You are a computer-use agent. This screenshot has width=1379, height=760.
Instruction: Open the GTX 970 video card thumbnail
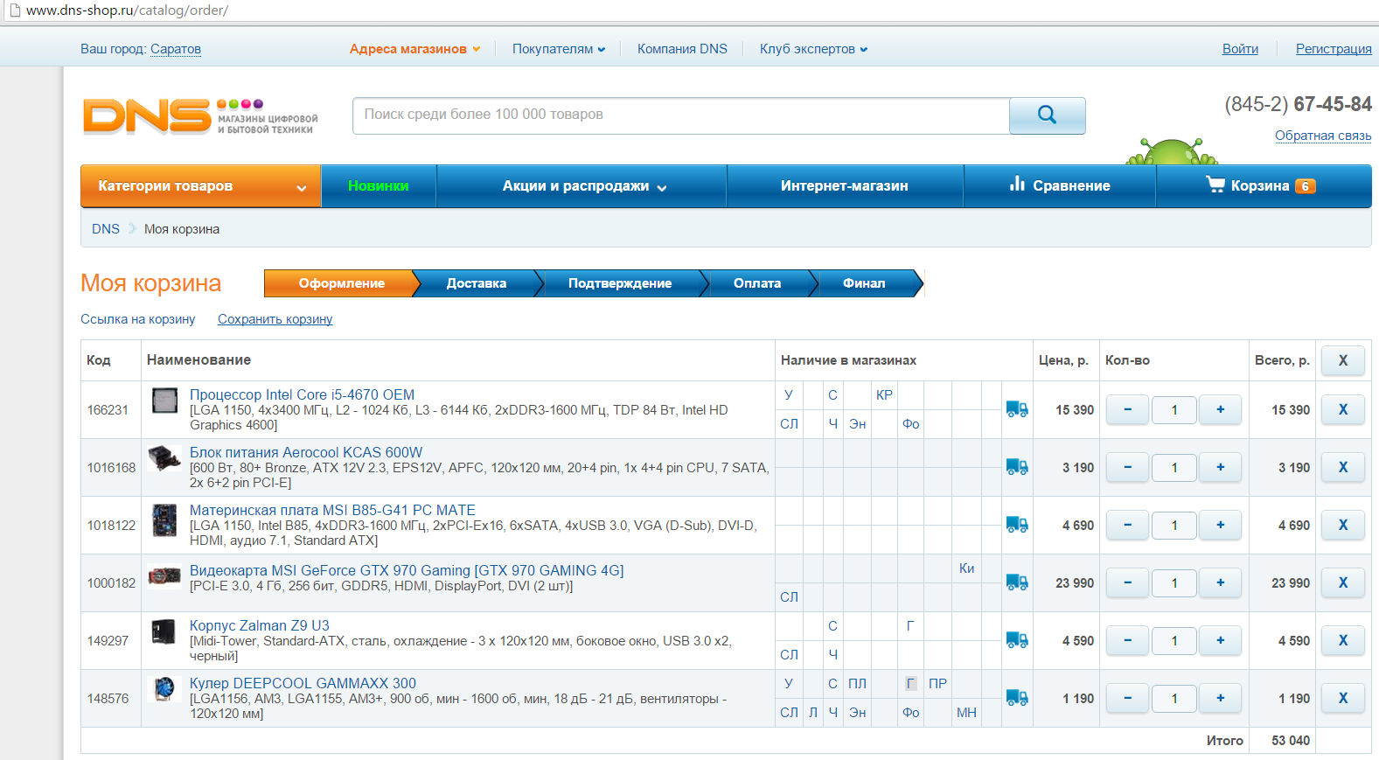164,576
